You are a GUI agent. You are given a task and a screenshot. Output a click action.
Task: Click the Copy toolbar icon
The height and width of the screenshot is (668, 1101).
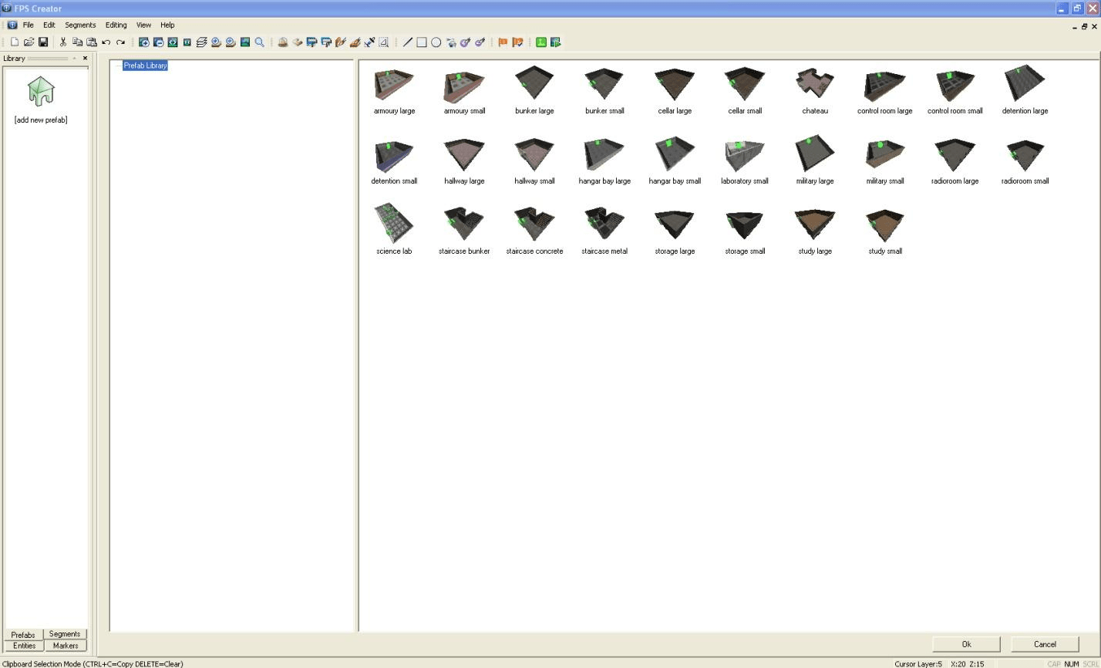click(77, 42)
